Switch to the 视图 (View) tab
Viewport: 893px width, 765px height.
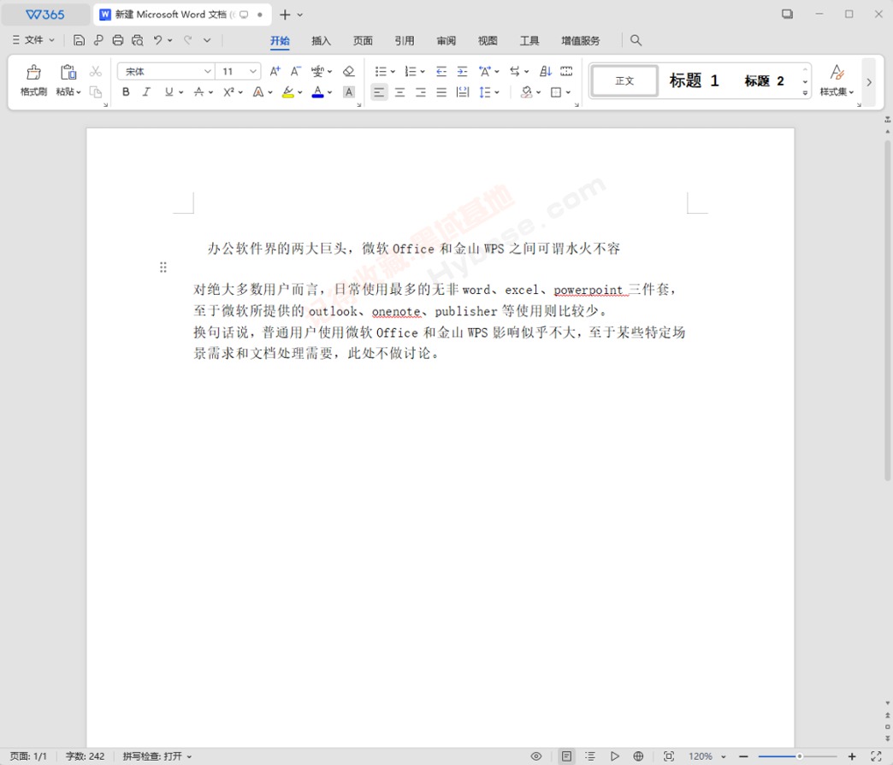[x=488, y=40]
